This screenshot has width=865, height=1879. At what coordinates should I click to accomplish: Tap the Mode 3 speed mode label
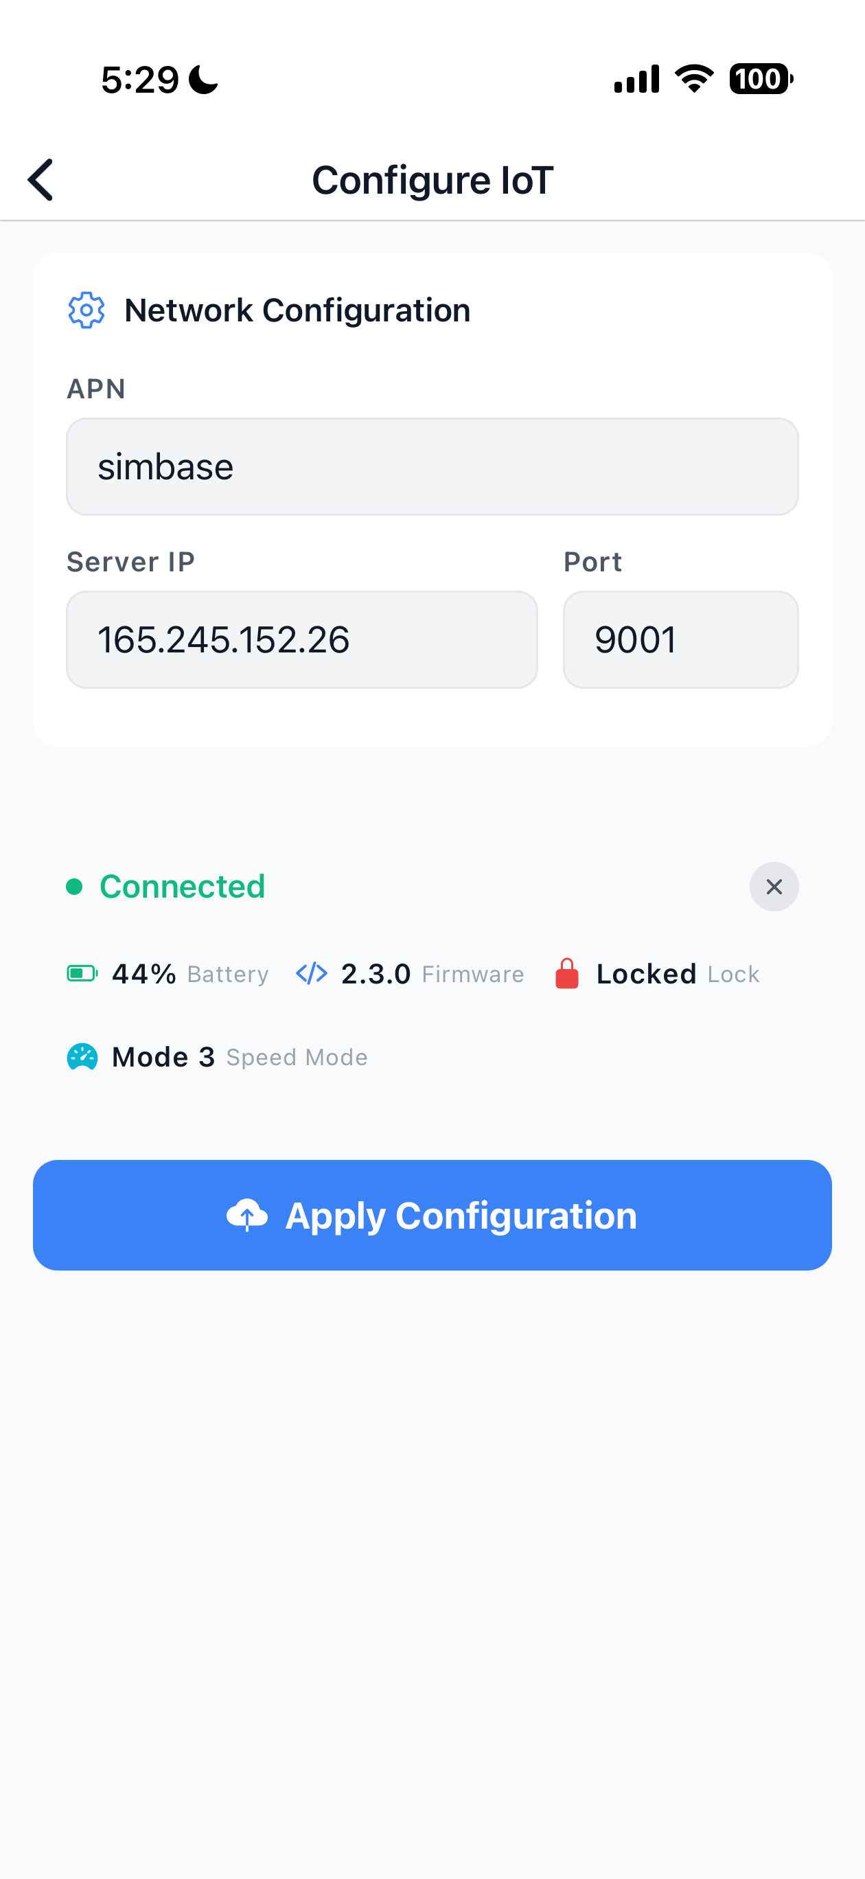click(x=163, y=1057)
